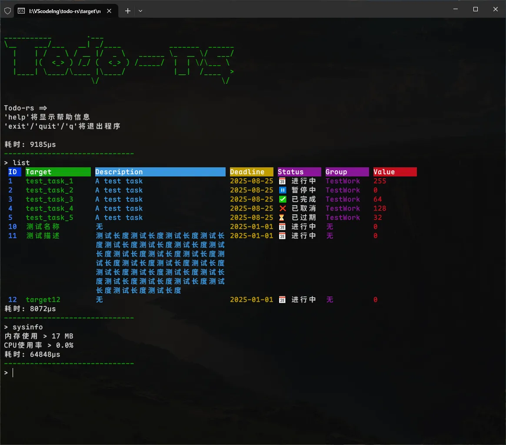Click calendar status icon for target12
The image size is (506, 445).
tap(282, 300)
